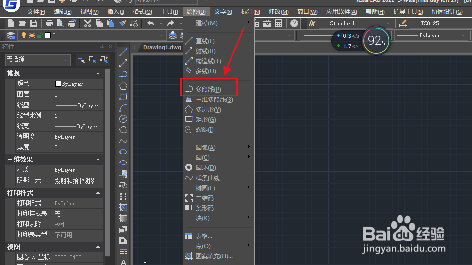The height and width of the screenshot is (265, 472).
Task: Open the calculator icon in toolbar
Action: [x=279, y=23]
